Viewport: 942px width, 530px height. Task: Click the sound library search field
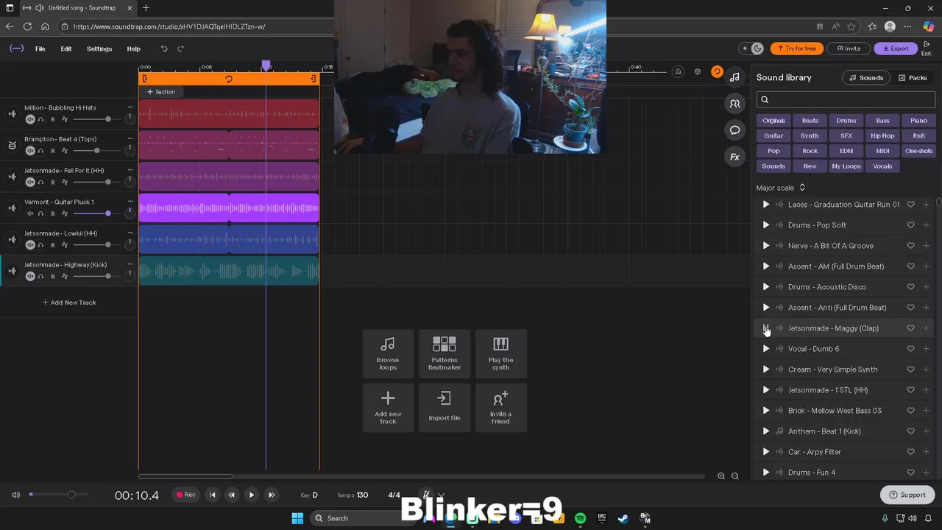tap(846, 99)
